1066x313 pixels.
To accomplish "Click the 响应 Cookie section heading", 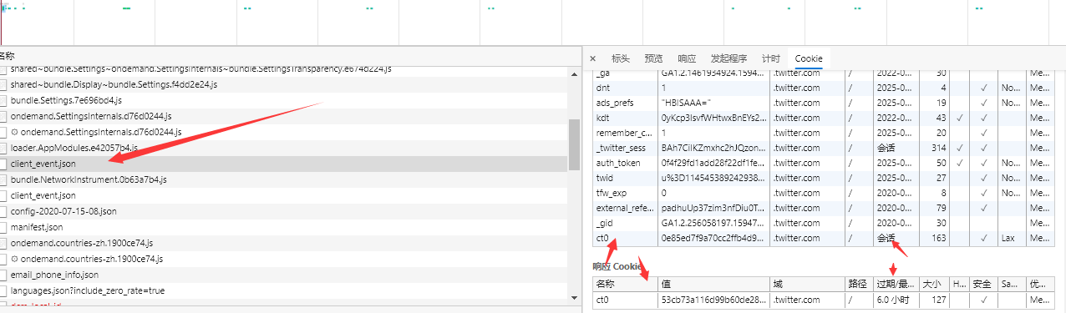I will [617, 266].
